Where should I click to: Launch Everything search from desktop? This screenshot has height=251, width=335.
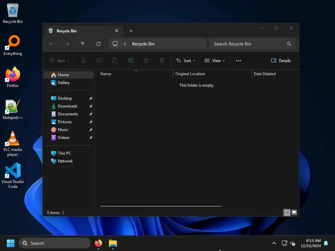pyautogui.click(x=13, y=45)
